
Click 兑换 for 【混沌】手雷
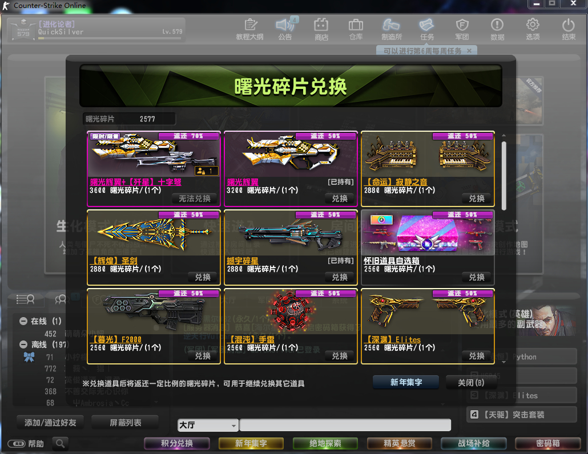pos(340,356)
